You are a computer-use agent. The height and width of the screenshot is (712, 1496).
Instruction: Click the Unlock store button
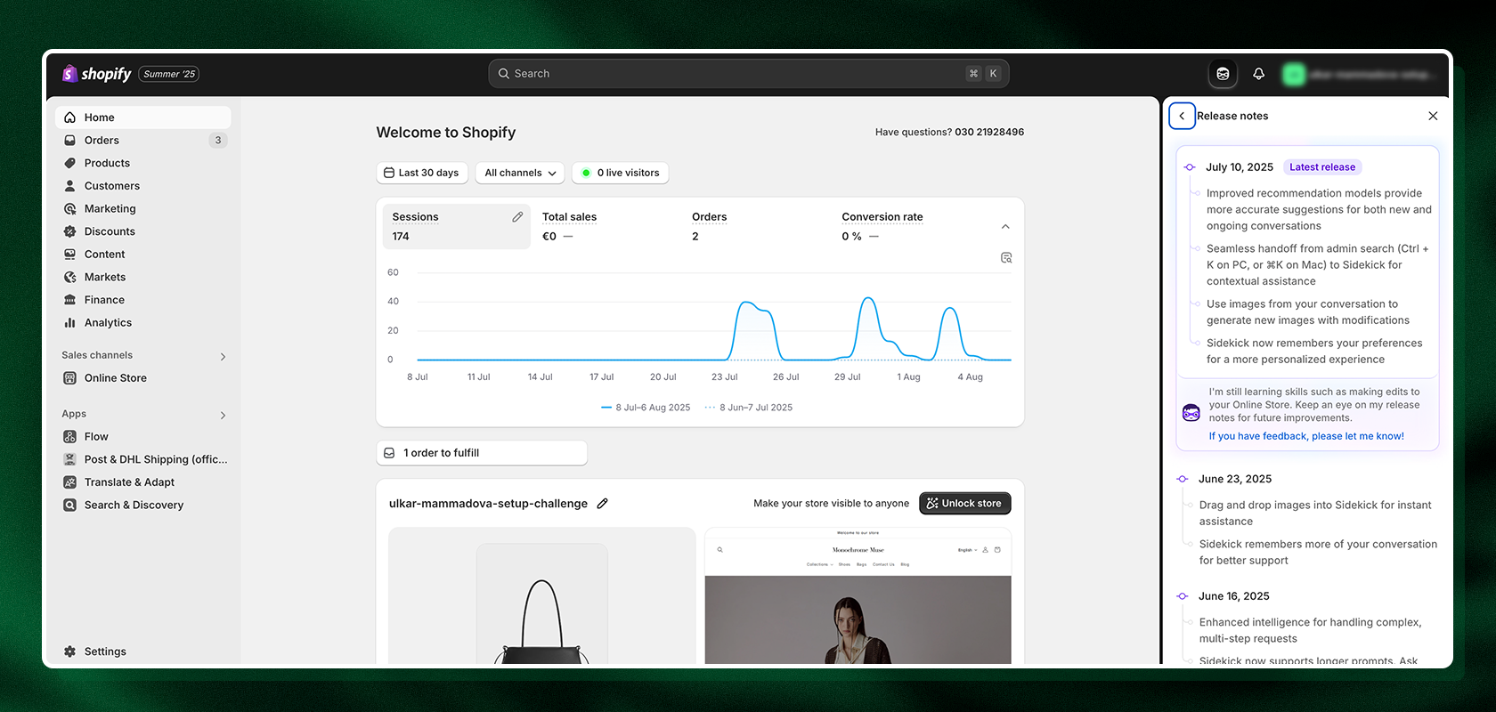point(965,504)
